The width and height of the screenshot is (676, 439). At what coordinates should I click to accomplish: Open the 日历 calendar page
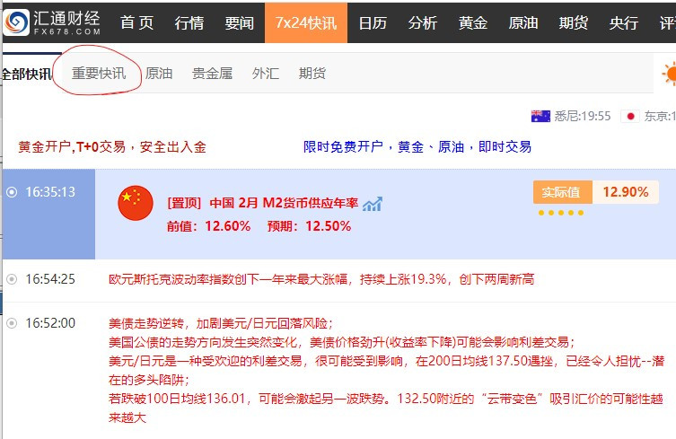tap(373, 22)
